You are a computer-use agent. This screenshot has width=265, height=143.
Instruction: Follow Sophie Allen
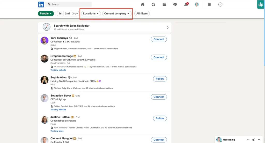(x=160, y=79)
